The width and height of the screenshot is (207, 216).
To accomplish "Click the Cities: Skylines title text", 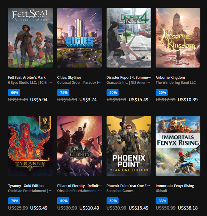I will tap(69, 77).
